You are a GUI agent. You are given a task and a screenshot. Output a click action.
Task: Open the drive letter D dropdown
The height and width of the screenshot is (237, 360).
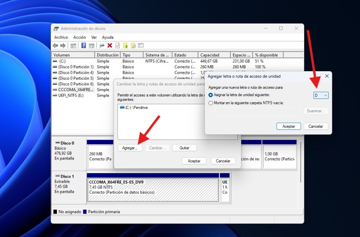pos(321,96)
